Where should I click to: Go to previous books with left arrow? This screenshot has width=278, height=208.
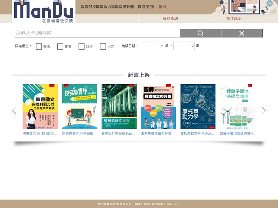tap(14, 111)
